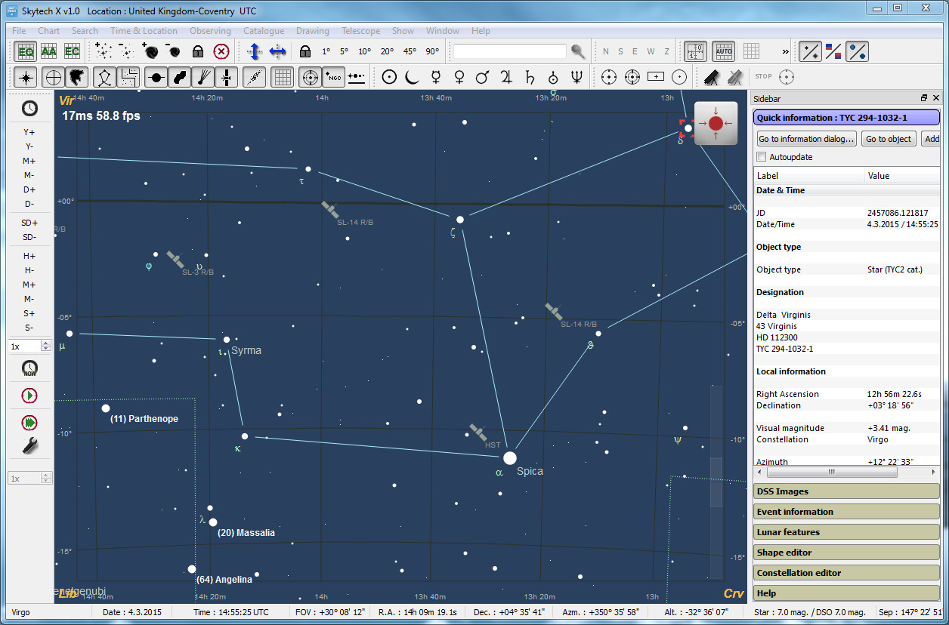949x625 pixels.
Task: Open the Window menu
Action: coord(443,31)
